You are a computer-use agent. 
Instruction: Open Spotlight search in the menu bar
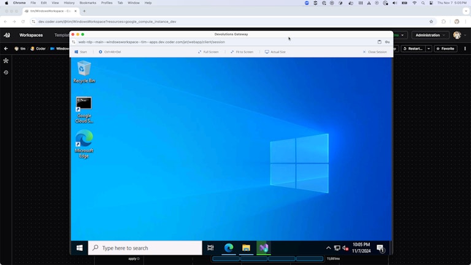[423, 2]
